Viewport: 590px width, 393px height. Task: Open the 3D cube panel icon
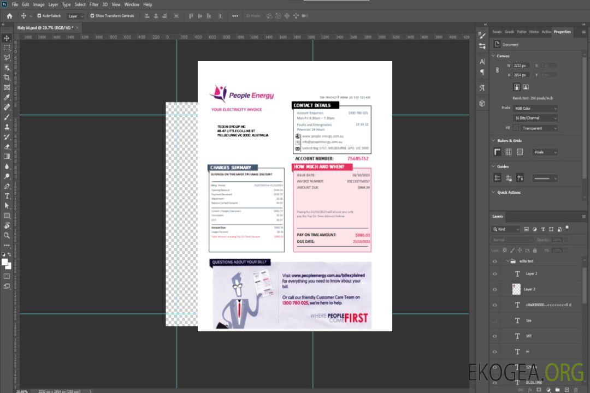[x=482, y=103]
